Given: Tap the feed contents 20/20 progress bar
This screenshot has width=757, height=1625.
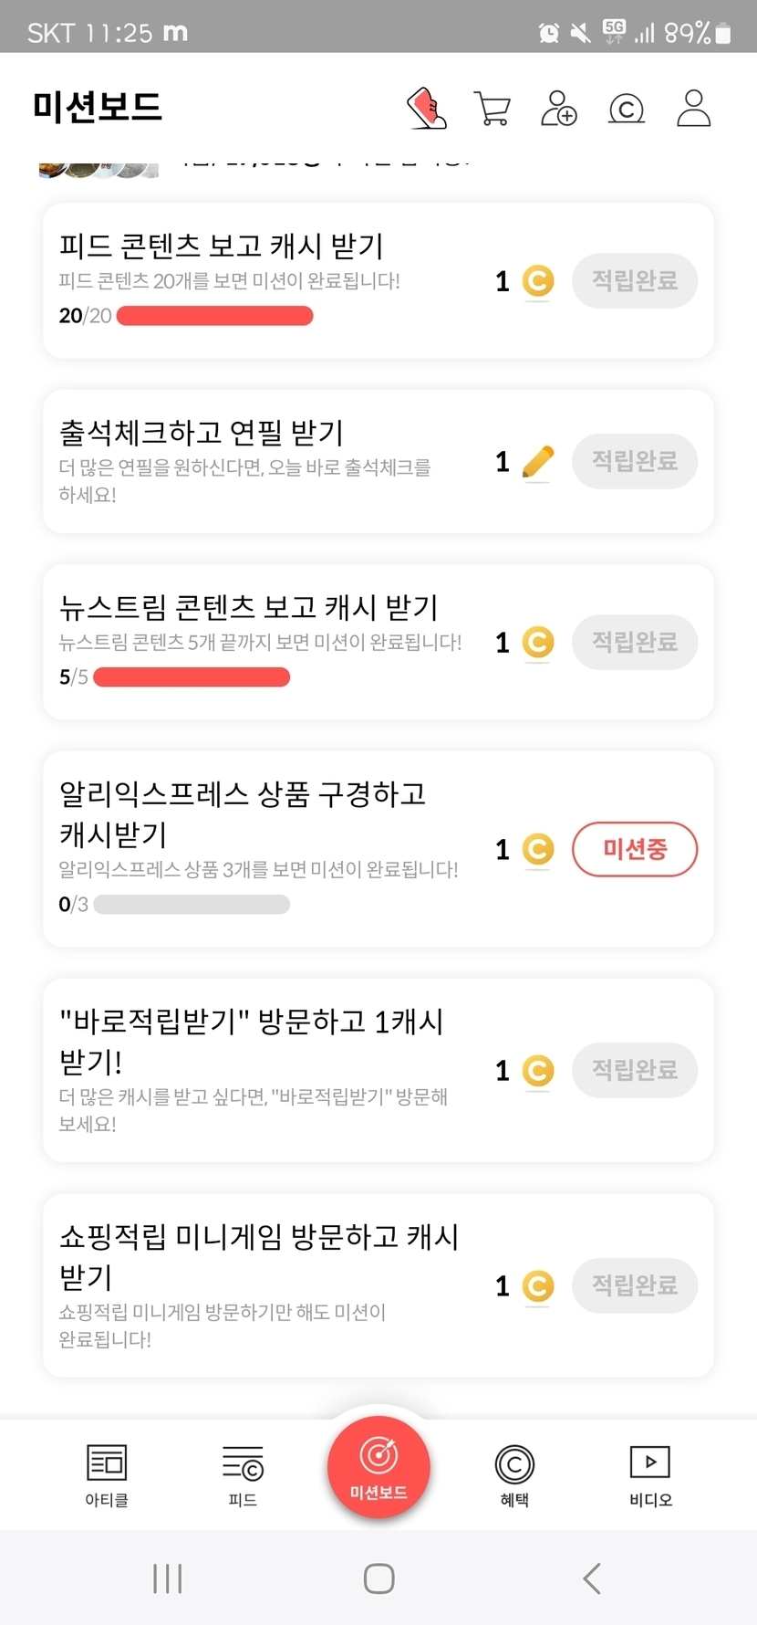Looking at the screenshot, I should pyautogui.click(x=215, y=316).
